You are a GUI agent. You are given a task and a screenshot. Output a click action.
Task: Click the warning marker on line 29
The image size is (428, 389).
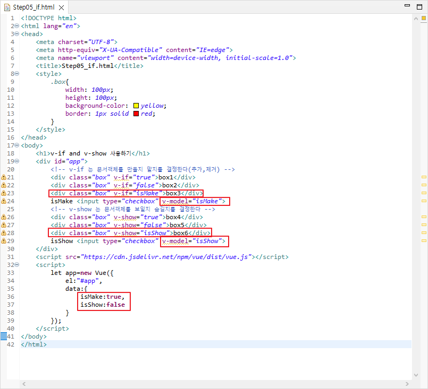pos(4,241)
